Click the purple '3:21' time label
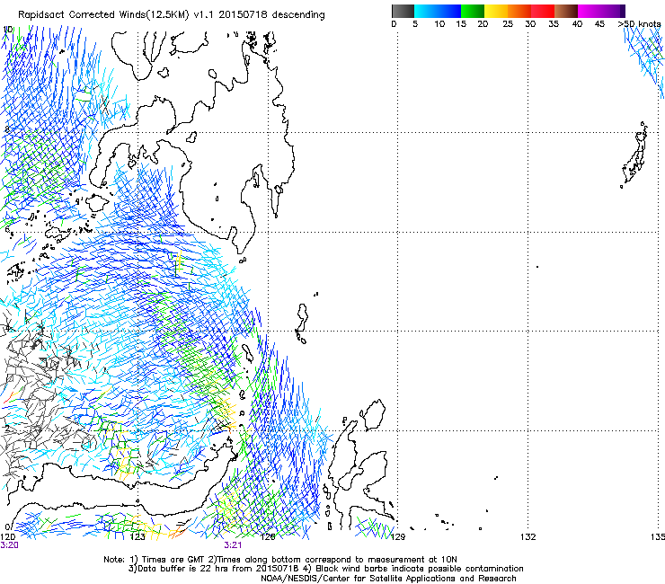 (x=233, y=545)
